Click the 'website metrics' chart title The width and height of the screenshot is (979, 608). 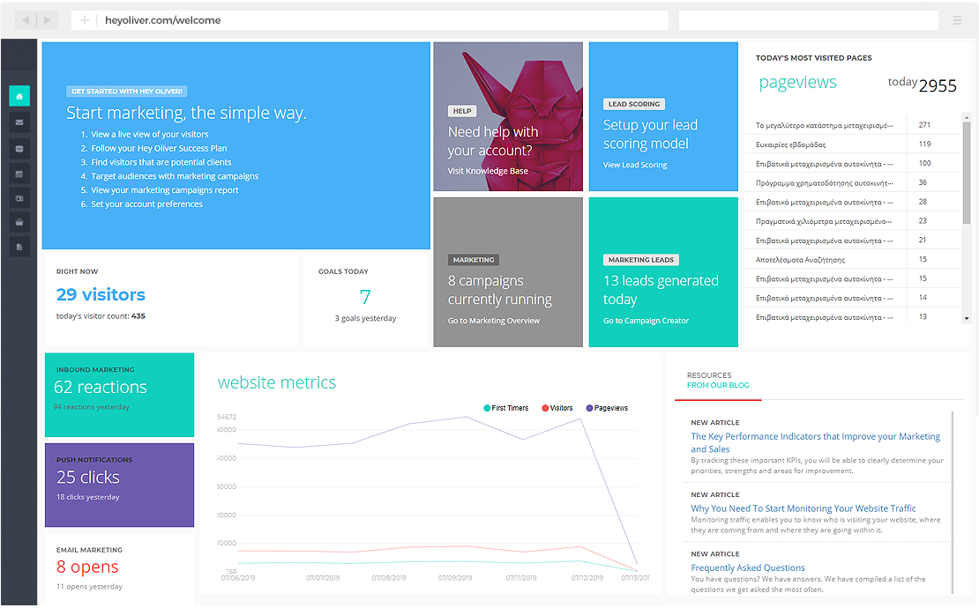(x=277, y=382)
